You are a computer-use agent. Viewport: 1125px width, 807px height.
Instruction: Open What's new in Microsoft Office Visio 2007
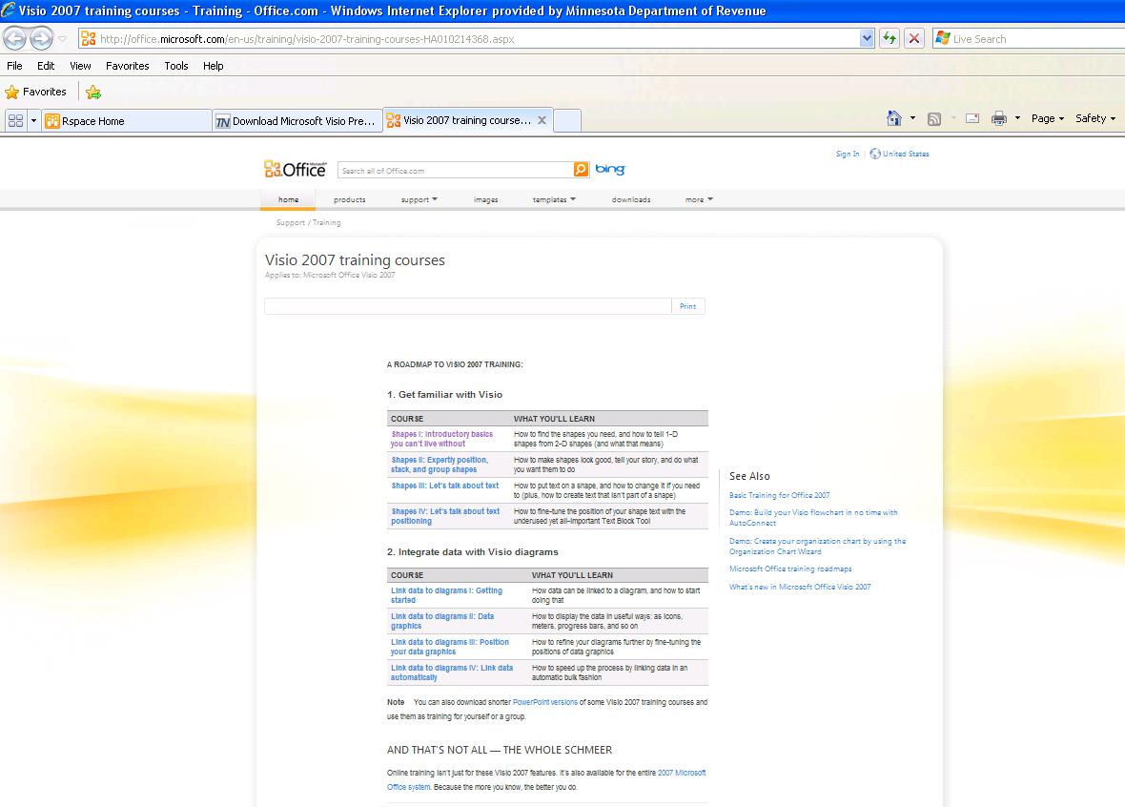point(800,587)
